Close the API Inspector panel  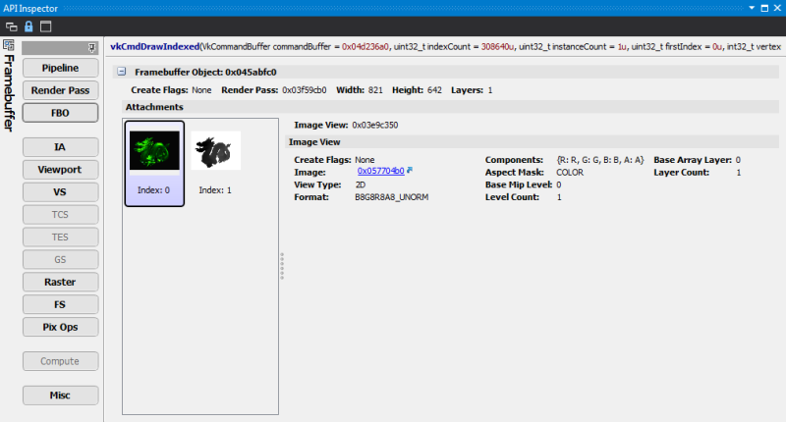tap(777, 7)
